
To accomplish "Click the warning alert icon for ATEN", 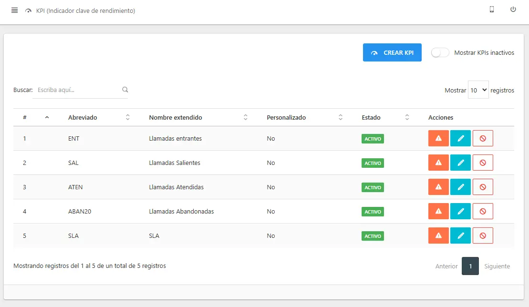I will (x=438, y=187).
